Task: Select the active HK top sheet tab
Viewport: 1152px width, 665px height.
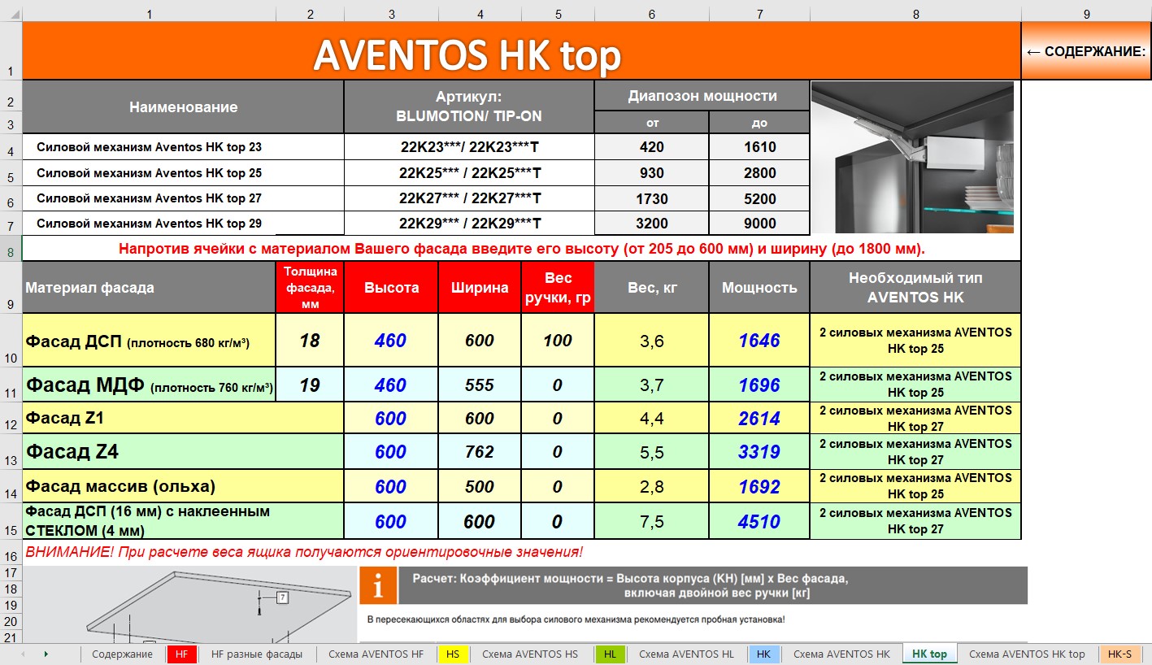Action: [x=930, y=654]
